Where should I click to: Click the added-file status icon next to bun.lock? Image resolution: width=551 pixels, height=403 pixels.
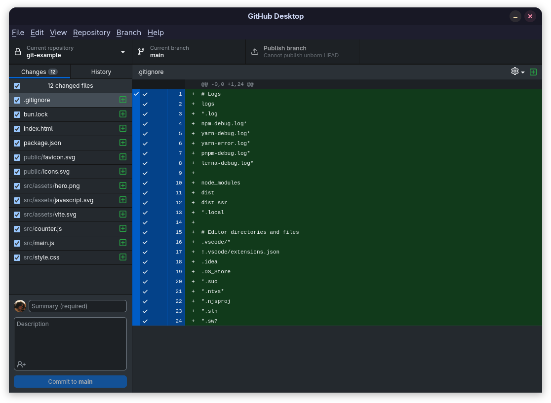[x=122, y=114]
